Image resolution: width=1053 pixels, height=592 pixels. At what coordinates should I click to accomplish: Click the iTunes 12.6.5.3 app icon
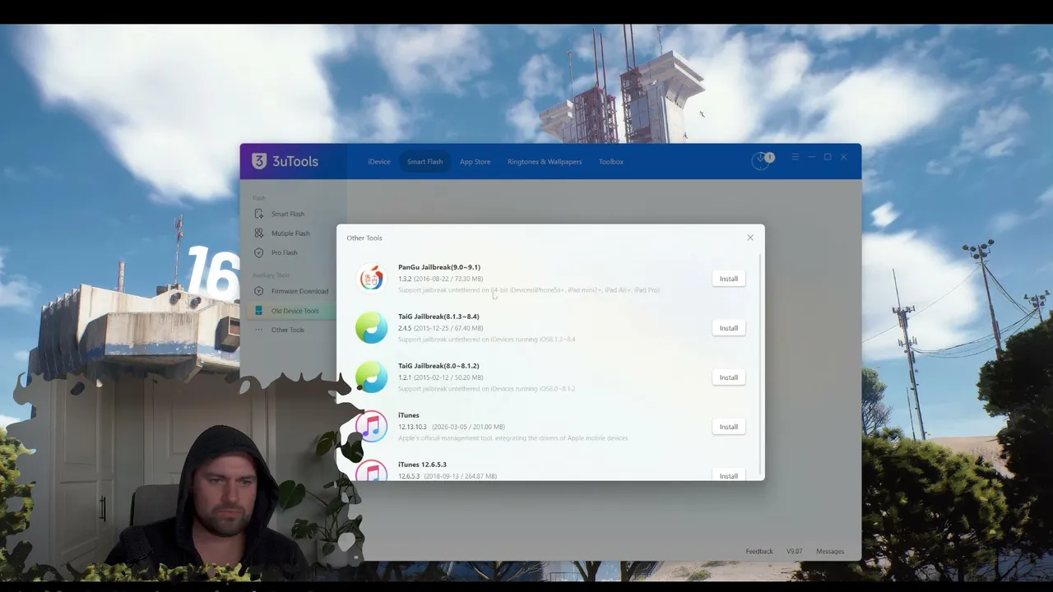click(371, 470)
